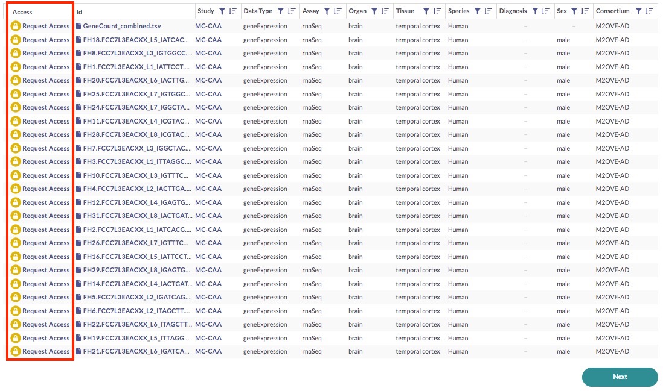Click the Study column sort icon
Image resolution: width=663 pixels, height=391 pixels.
pyautogui.click(x=232, y=11)
